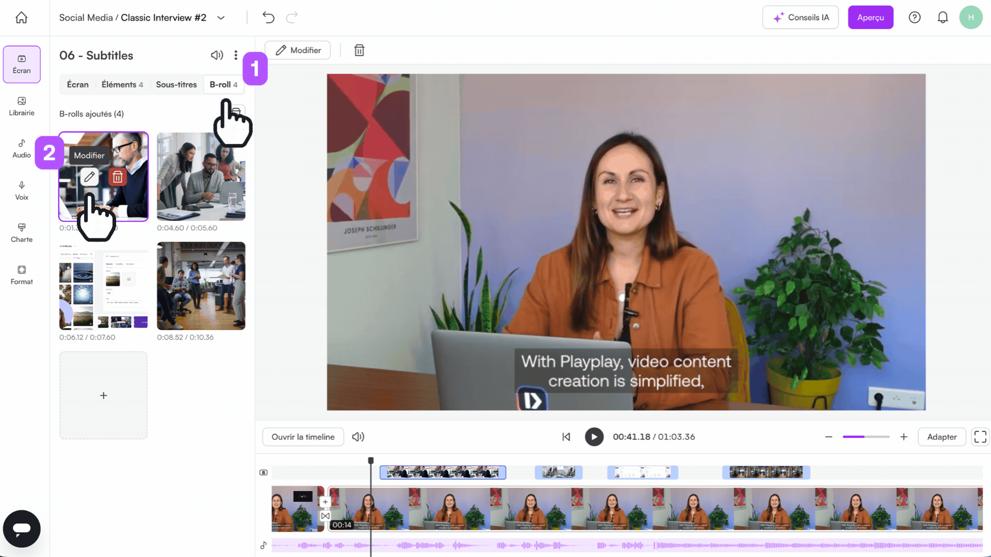Image resolution: width=991 pixels, height=557 pixels.
Task: Toggle screen sound next to 06 - Subtitles
Action: pyautogui.click(x=217, y=55)
